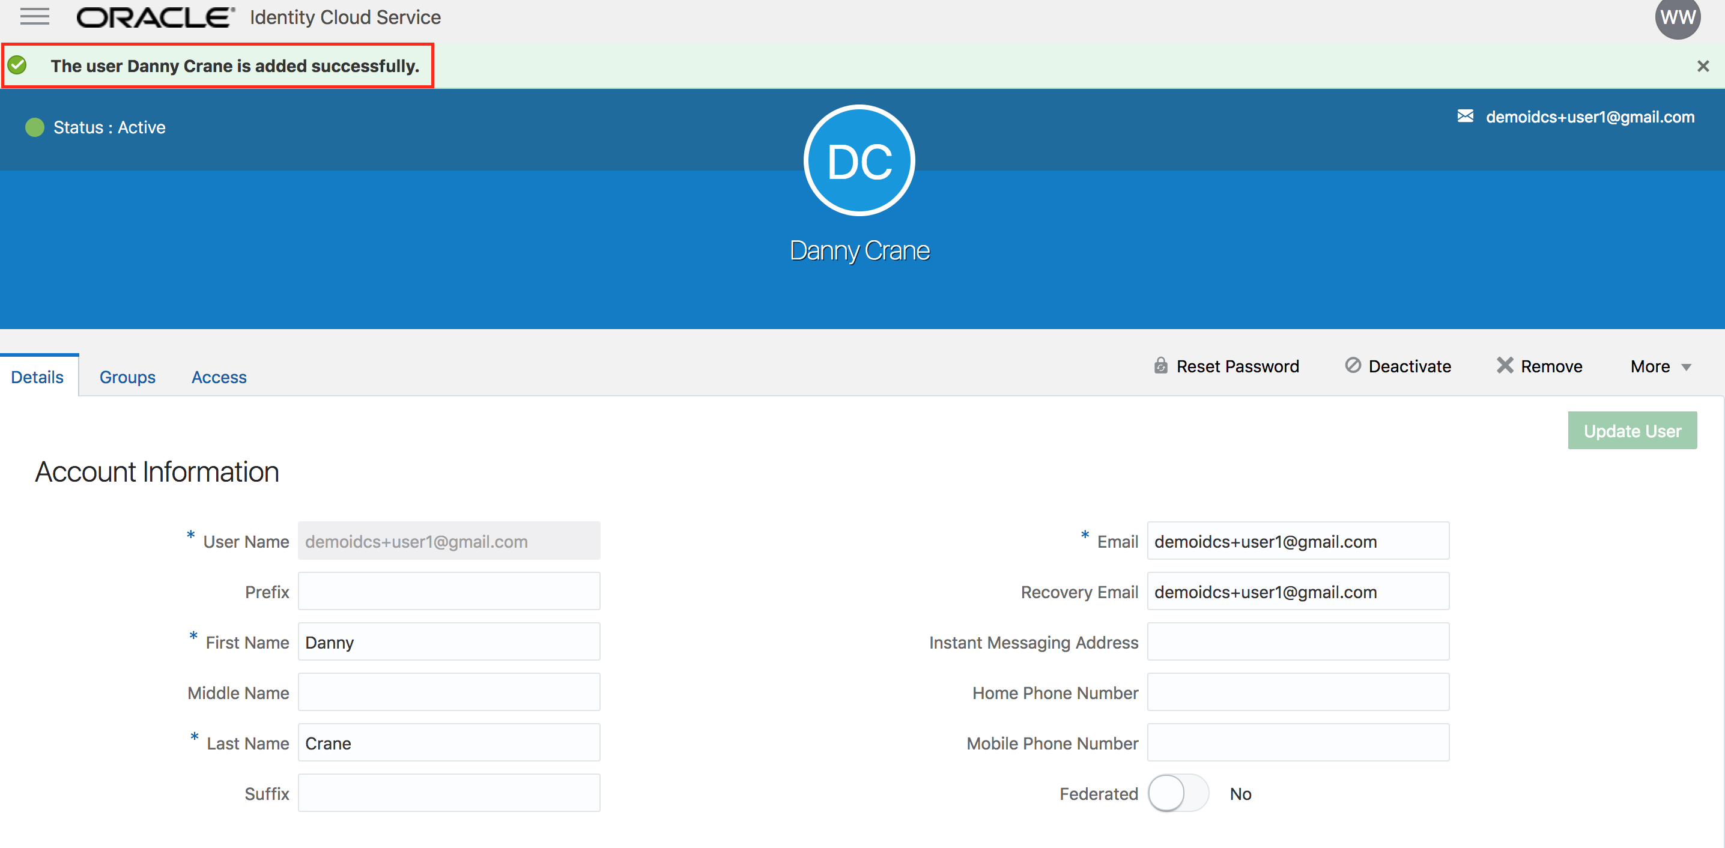Viewport: 1725px width, 848px height.
Task: Click the envelope email icon
Action: (1465, 117)
